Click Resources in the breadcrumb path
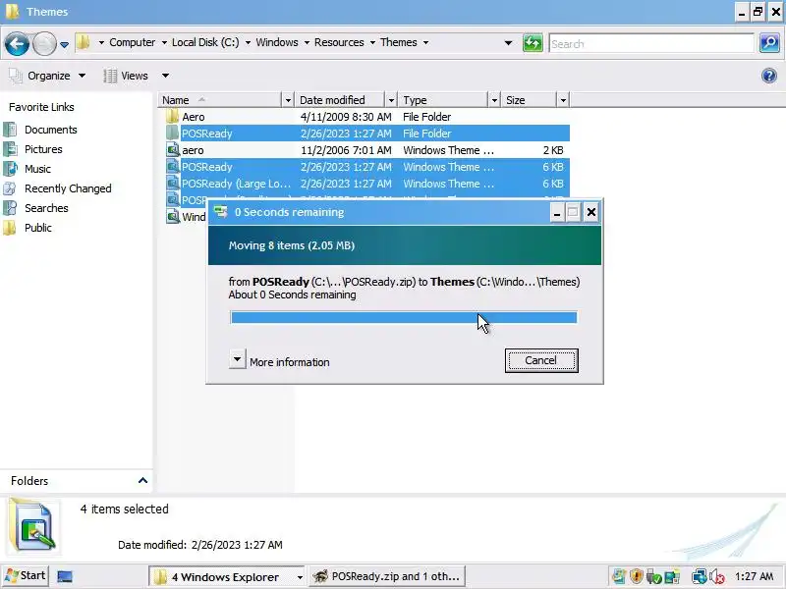The height and width of the screenshot is (589, 786). click(x=339, y=42)
